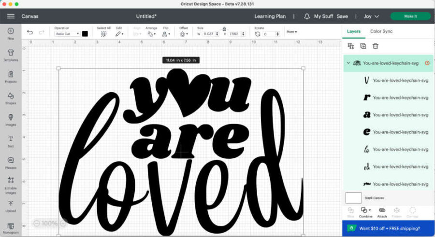Click the Undo arrow
This screenshot has height=237, width=435.
(30, 33)
